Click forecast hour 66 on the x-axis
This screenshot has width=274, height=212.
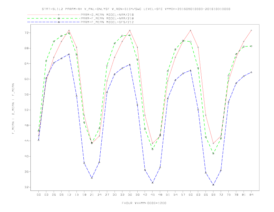coord(206,195)
